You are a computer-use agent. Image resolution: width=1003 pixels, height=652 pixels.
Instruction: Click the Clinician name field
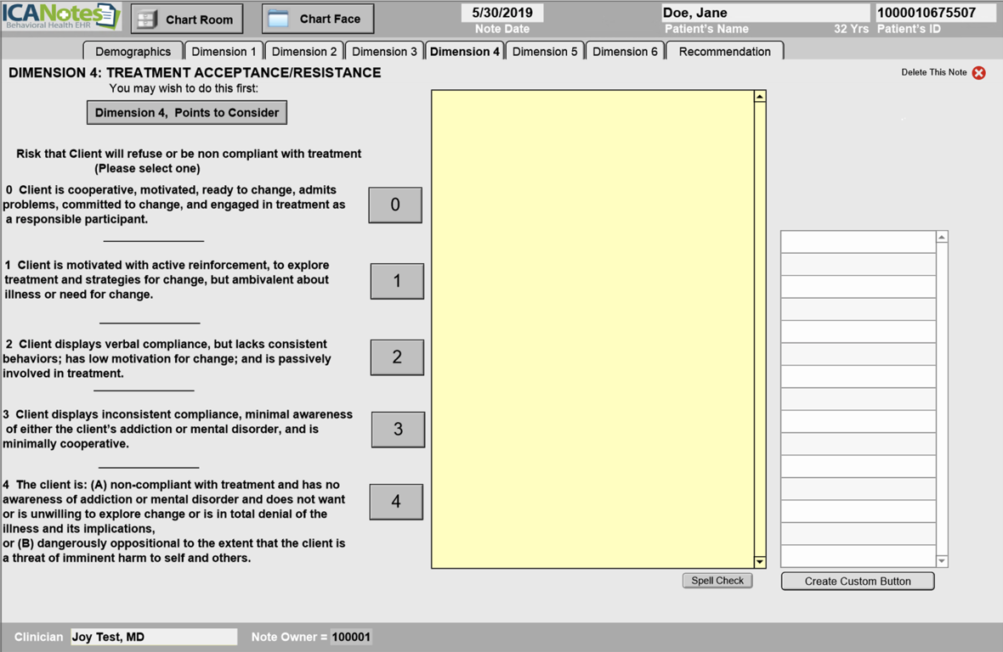tap(153, 637)
